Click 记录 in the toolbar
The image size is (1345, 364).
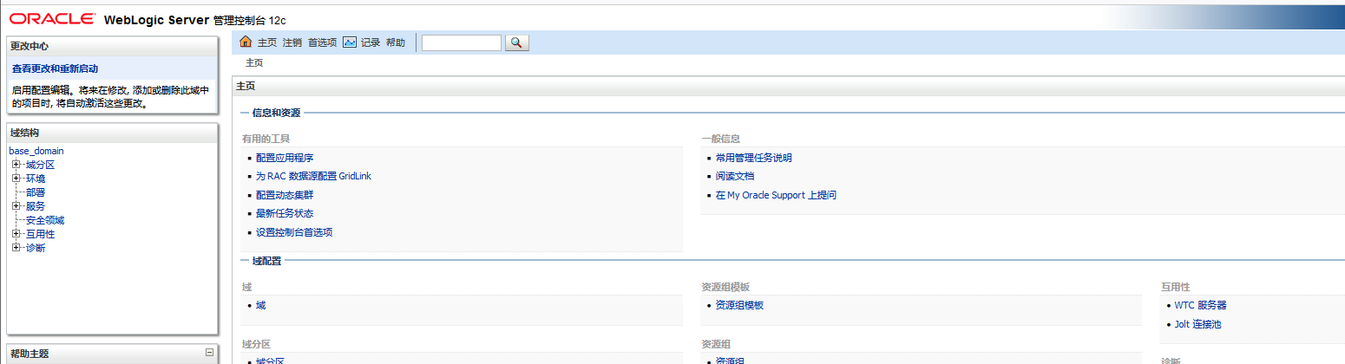tap(371, 42)
